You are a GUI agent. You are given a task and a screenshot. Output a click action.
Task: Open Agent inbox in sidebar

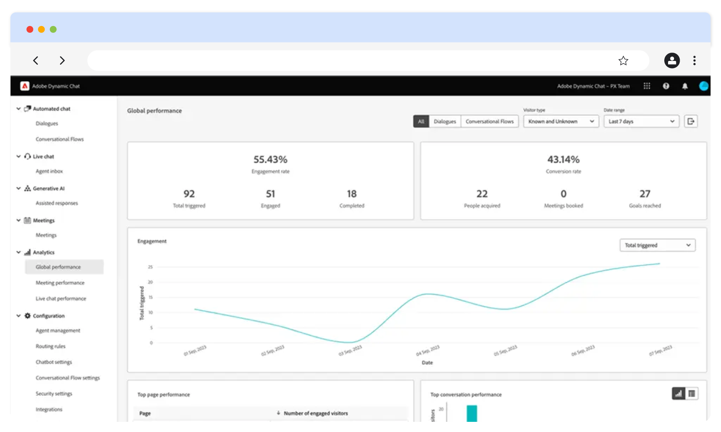pos(49,171)
